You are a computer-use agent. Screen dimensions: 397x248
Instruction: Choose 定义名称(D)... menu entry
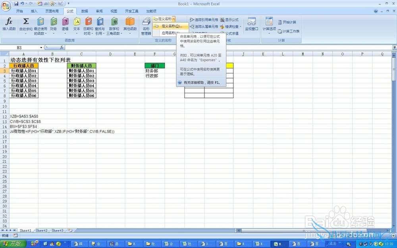coord(171,26)
